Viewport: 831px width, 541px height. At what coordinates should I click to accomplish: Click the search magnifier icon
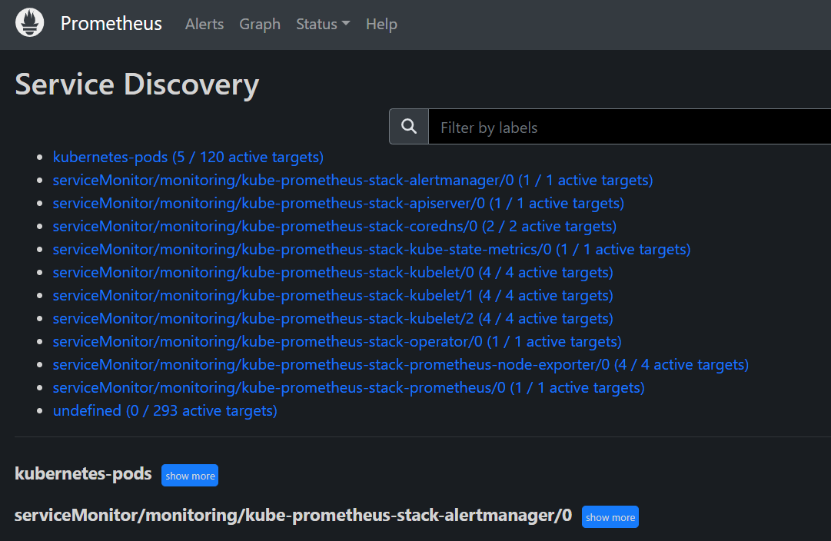point(409,127)
